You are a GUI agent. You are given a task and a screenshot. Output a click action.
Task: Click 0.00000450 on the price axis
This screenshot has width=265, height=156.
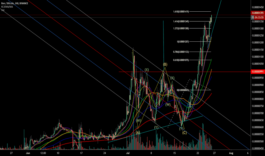pos(258,148)
